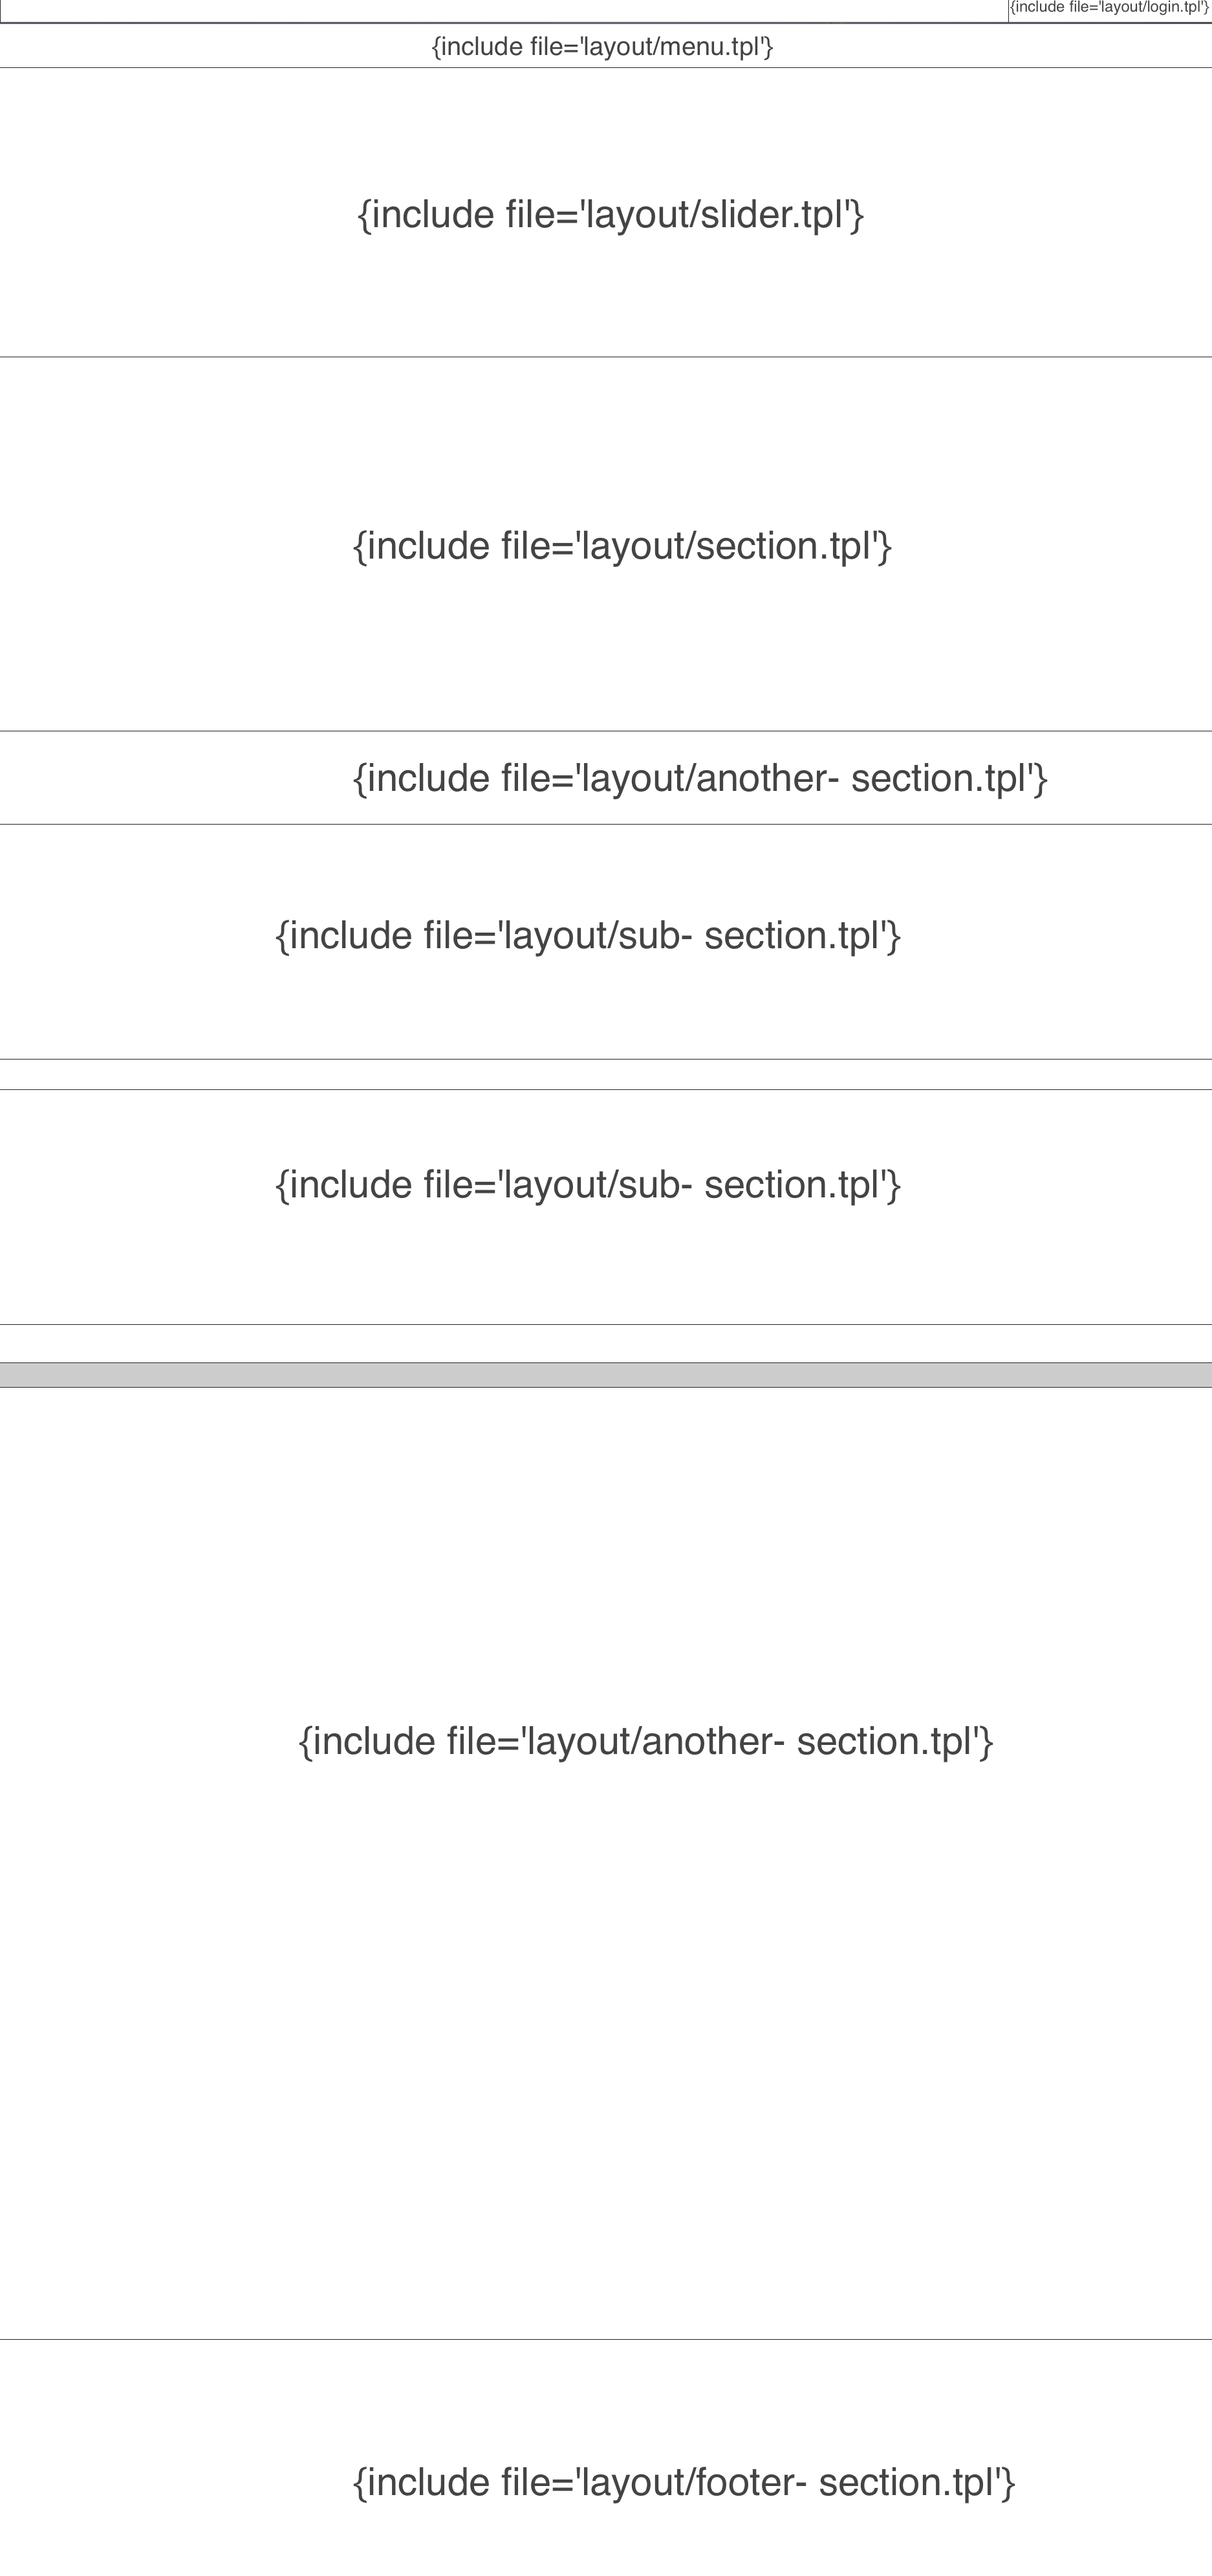Click thin empty strip between sub-section blocks
This screenshot has height=2576, width=1212.
(x=605, y=1075)
